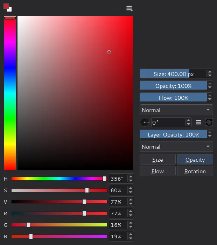Click the B 19% input field
The height and width of the screenshot is (245, 217).
[118, 236]
